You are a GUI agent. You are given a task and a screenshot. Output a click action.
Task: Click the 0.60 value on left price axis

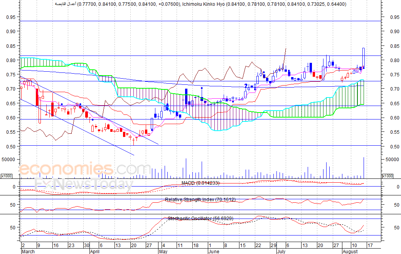click(11, 118)
